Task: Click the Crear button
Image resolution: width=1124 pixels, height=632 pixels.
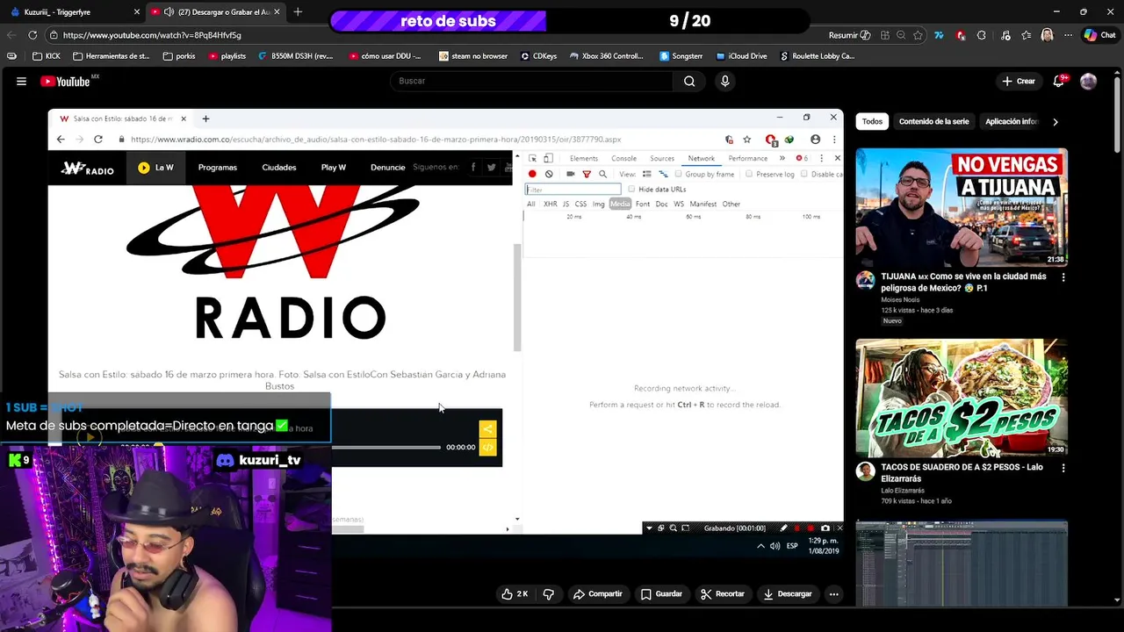Action: pos(1019,81)
